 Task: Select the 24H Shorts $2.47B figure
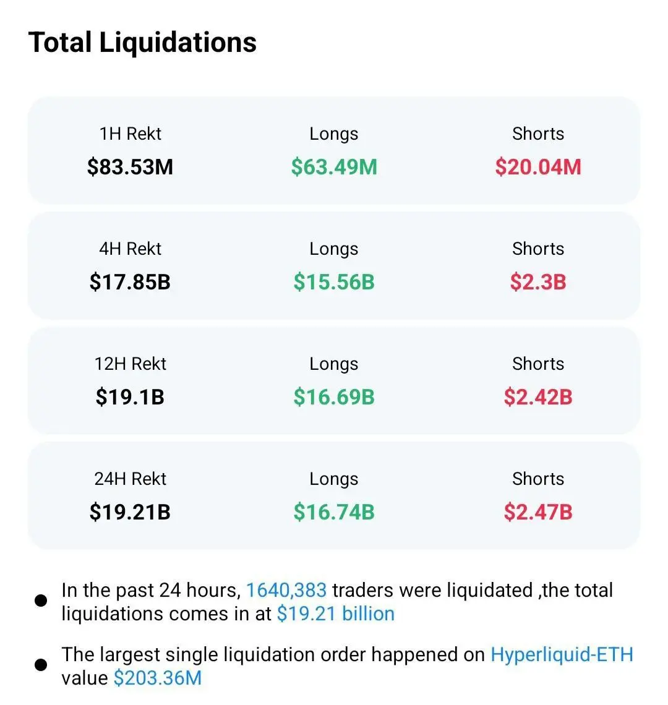(538, 512)
